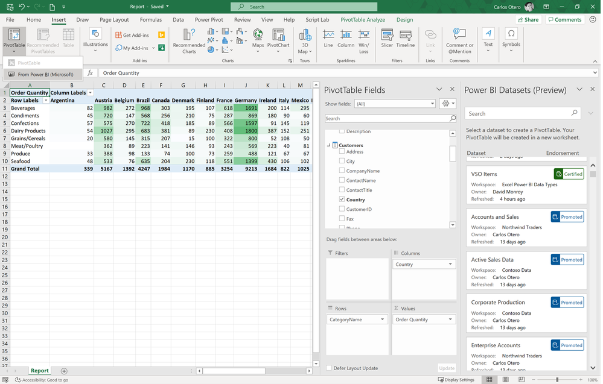Add a new sheet with plus icon
Screen dimensions: 603x384
coord(64,371)
